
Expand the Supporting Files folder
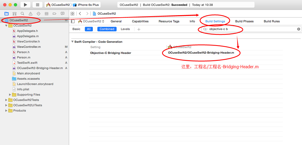(x=10, y=95)
